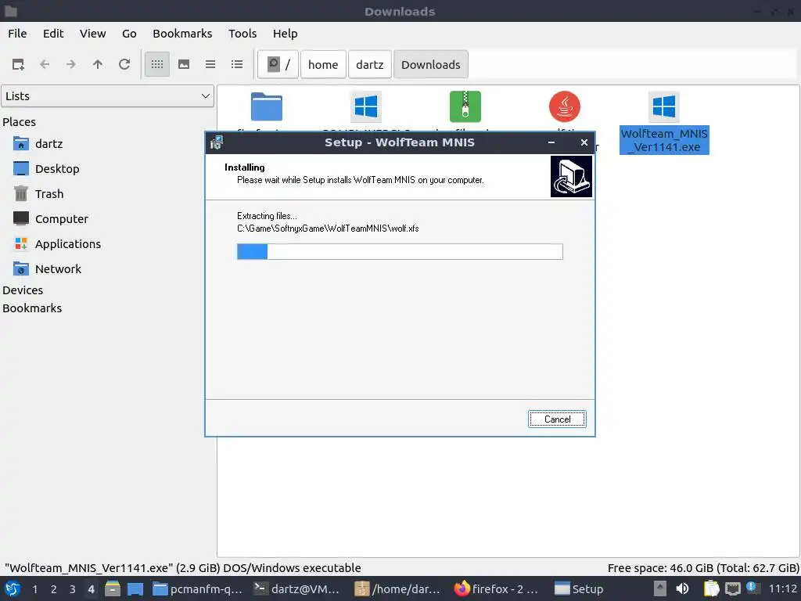Open removable media tray icon
This screenshot has width=801, height=601.
point(660,588)
